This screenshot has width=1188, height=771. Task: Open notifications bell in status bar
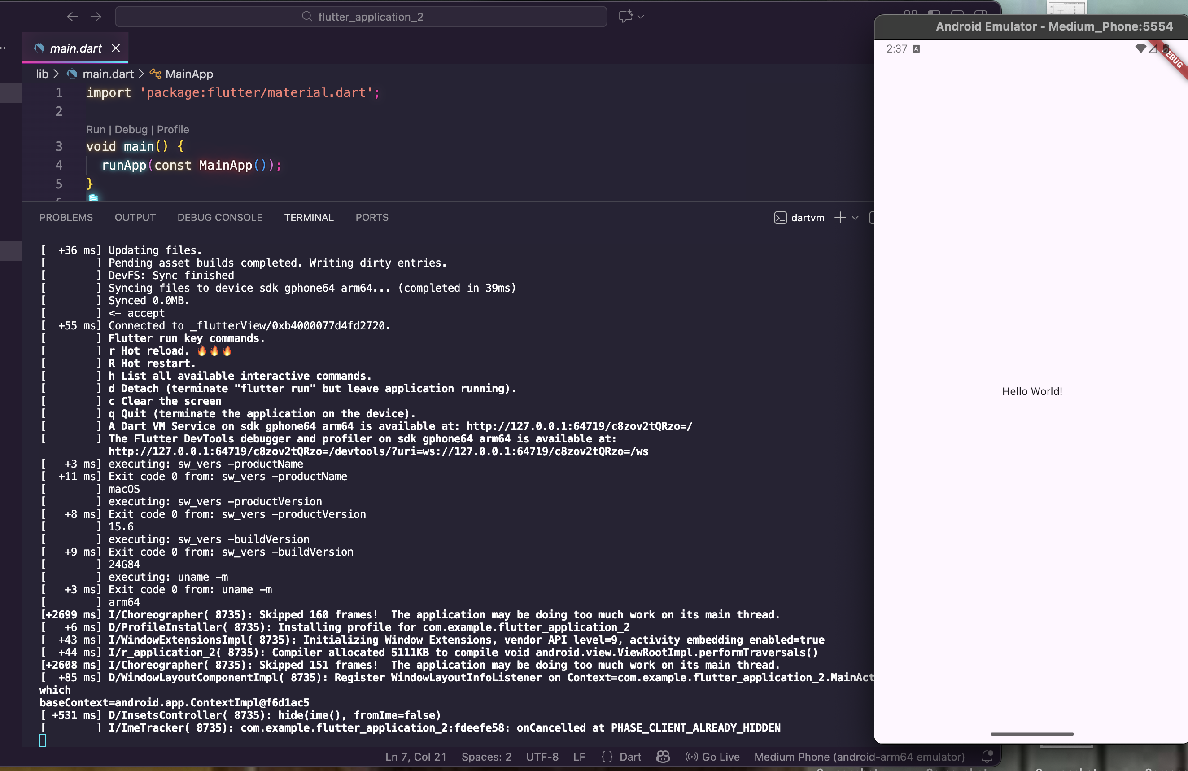(987, 757)
